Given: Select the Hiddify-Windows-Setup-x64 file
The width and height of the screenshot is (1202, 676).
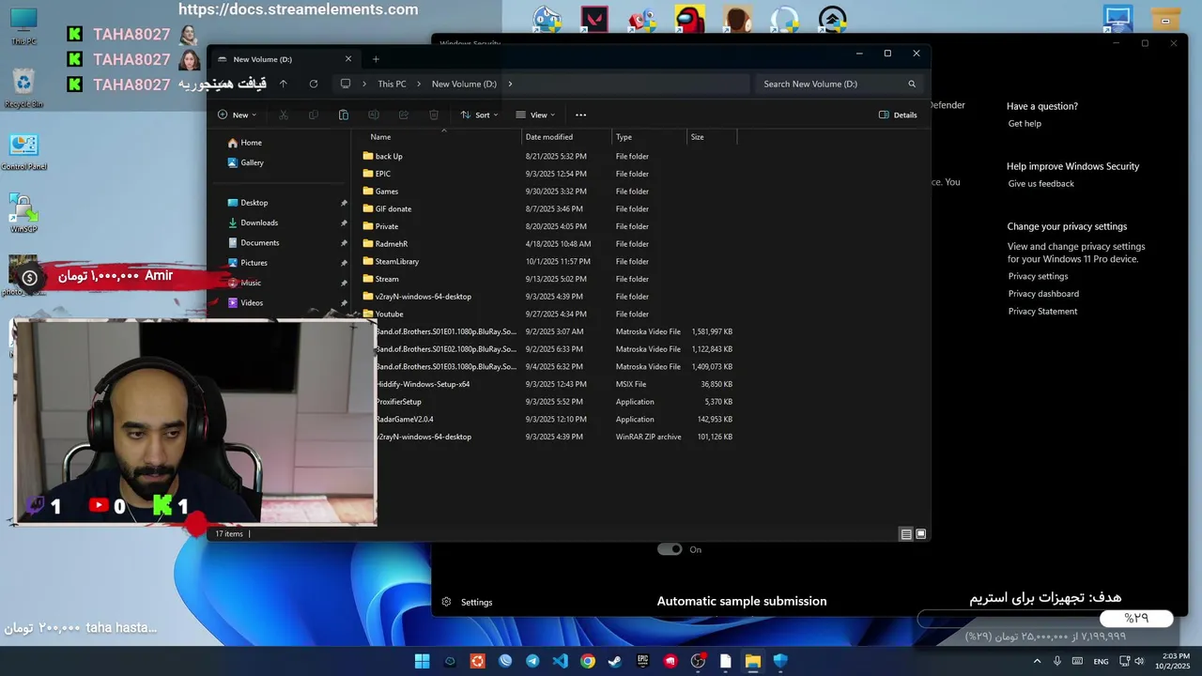Looking at the screenshot, I should pos(423,384).
